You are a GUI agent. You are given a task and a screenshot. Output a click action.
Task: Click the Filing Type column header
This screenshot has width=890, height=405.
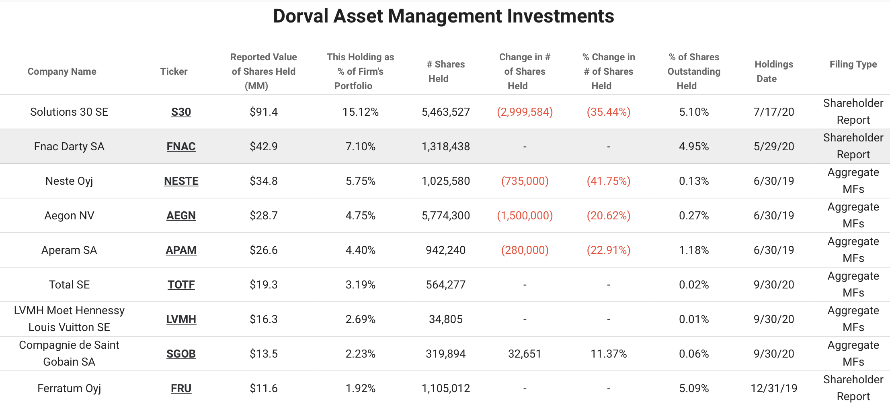(853, 64)
